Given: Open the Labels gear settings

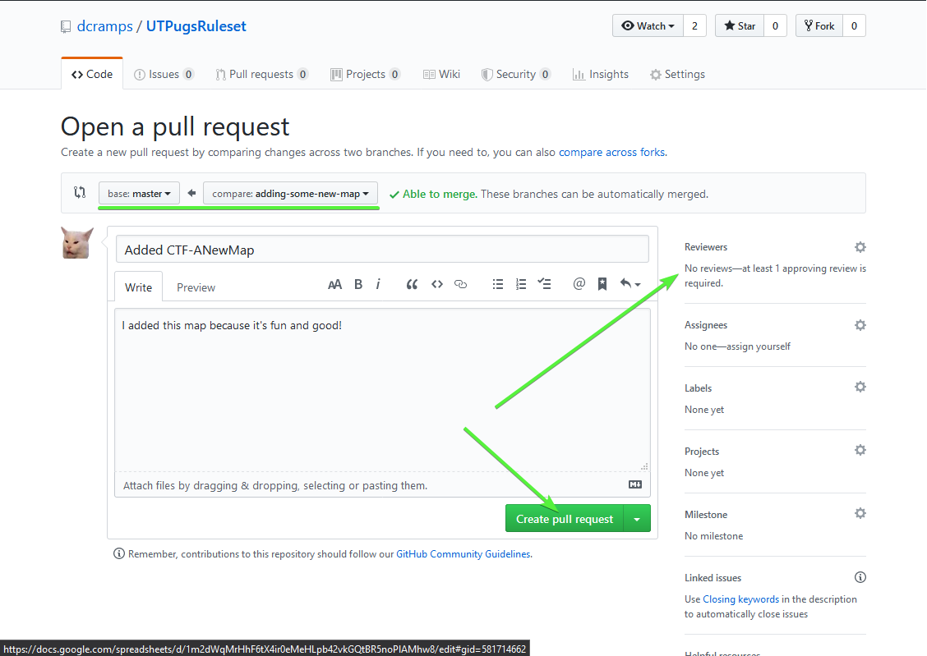Looking at the screenshot, I should (860, 387).
